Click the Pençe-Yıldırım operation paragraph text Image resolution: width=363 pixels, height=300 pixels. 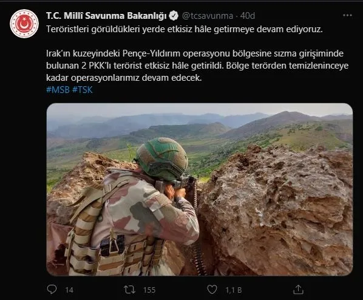click(197, 66)
